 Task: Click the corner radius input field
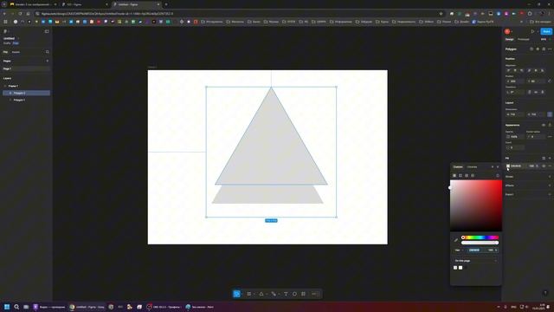536,137
